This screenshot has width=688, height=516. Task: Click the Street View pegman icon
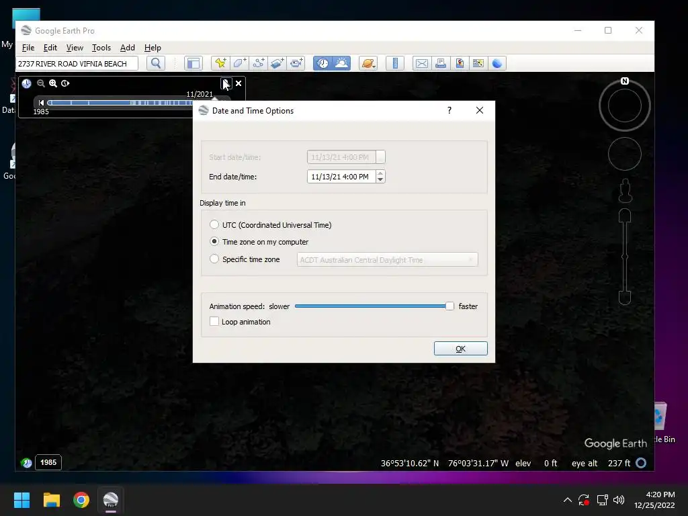[x=625, y=190]
